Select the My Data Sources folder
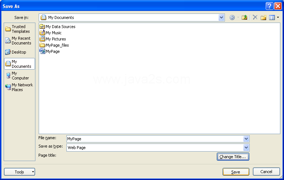Image resolution: width=284 pixels, height=180 pixels. (x=57, y=27)
